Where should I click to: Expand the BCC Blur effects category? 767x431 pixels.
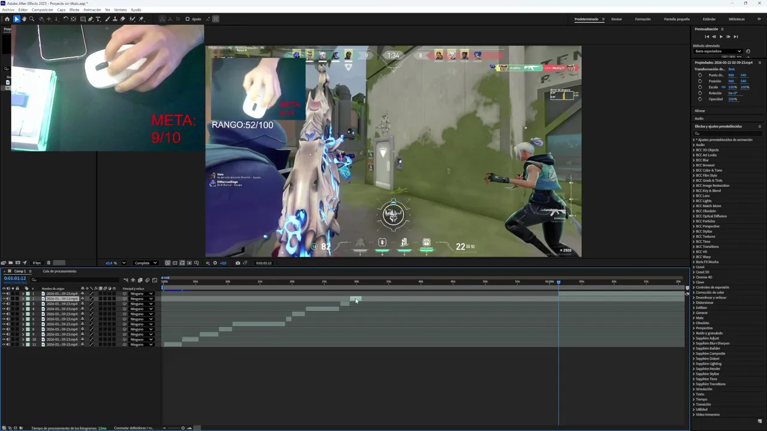click(694, 160)
